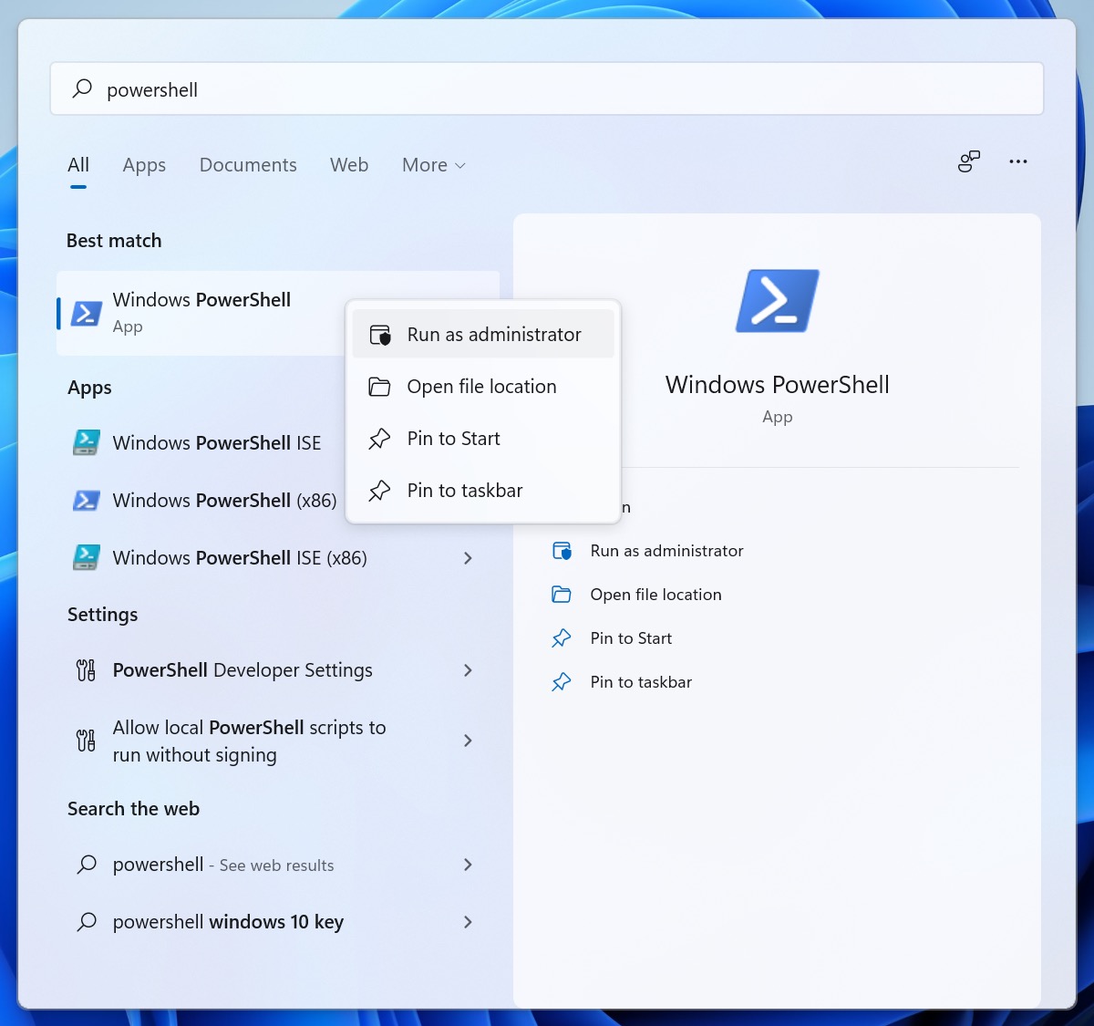Click the wrench icon for PowerShell Developer Settings

(x=85, y=669)
